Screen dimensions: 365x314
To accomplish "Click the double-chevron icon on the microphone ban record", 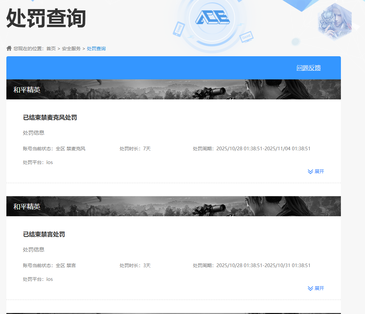I will pos(310,171).
